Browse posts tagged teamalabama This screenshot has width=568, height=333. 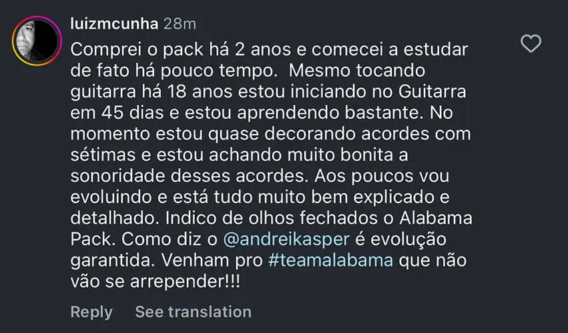point(331,260)
